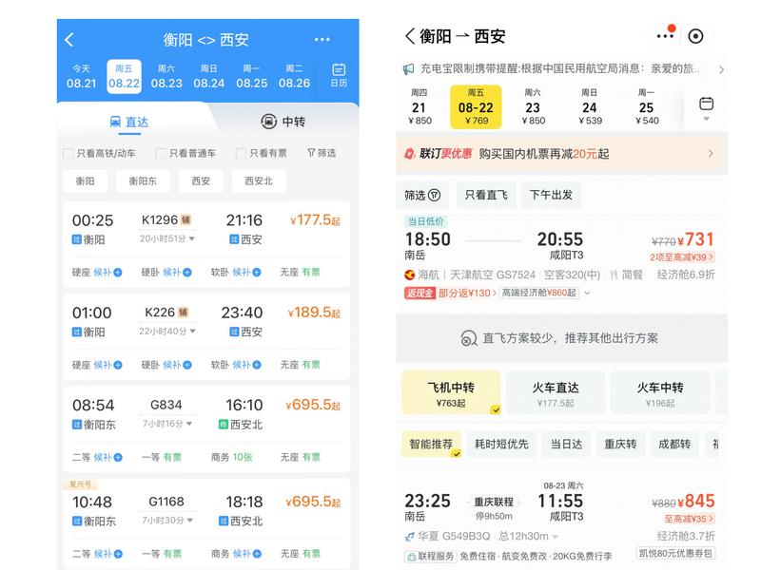The height and width of the screenshot is (570, 761).
Task: Tap the plus icon next to 二等 候补 for G834
Action: [118, 457]
